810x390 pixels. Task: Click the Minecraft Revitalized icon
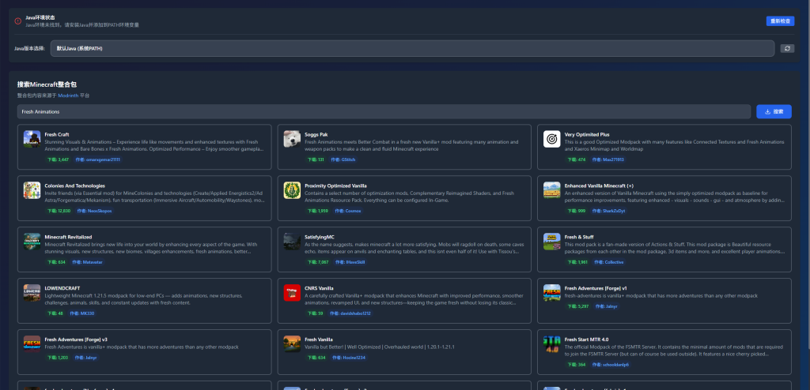pyautogui.click(x=32, y=242)
